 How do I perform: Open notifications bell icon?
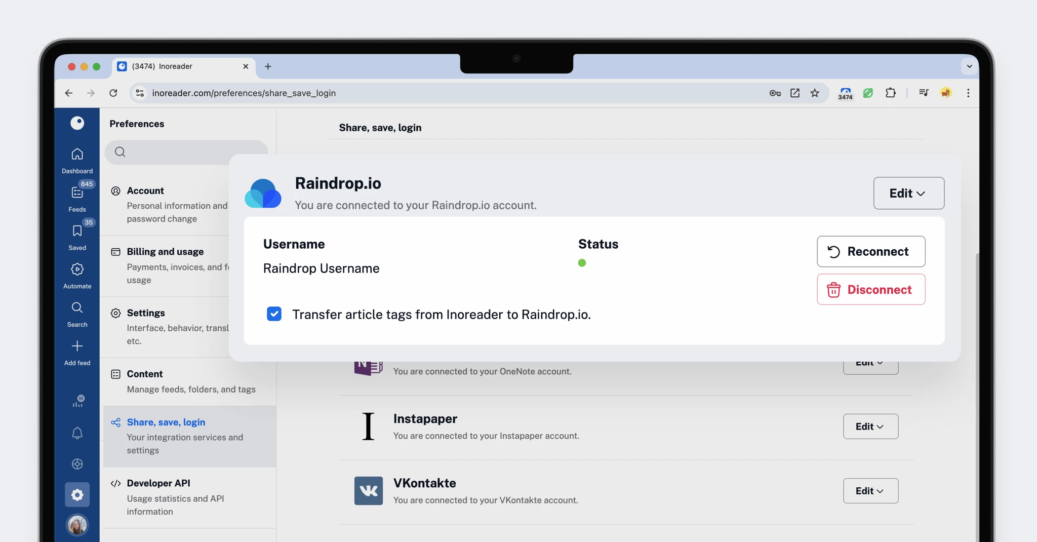pos(77,433)
